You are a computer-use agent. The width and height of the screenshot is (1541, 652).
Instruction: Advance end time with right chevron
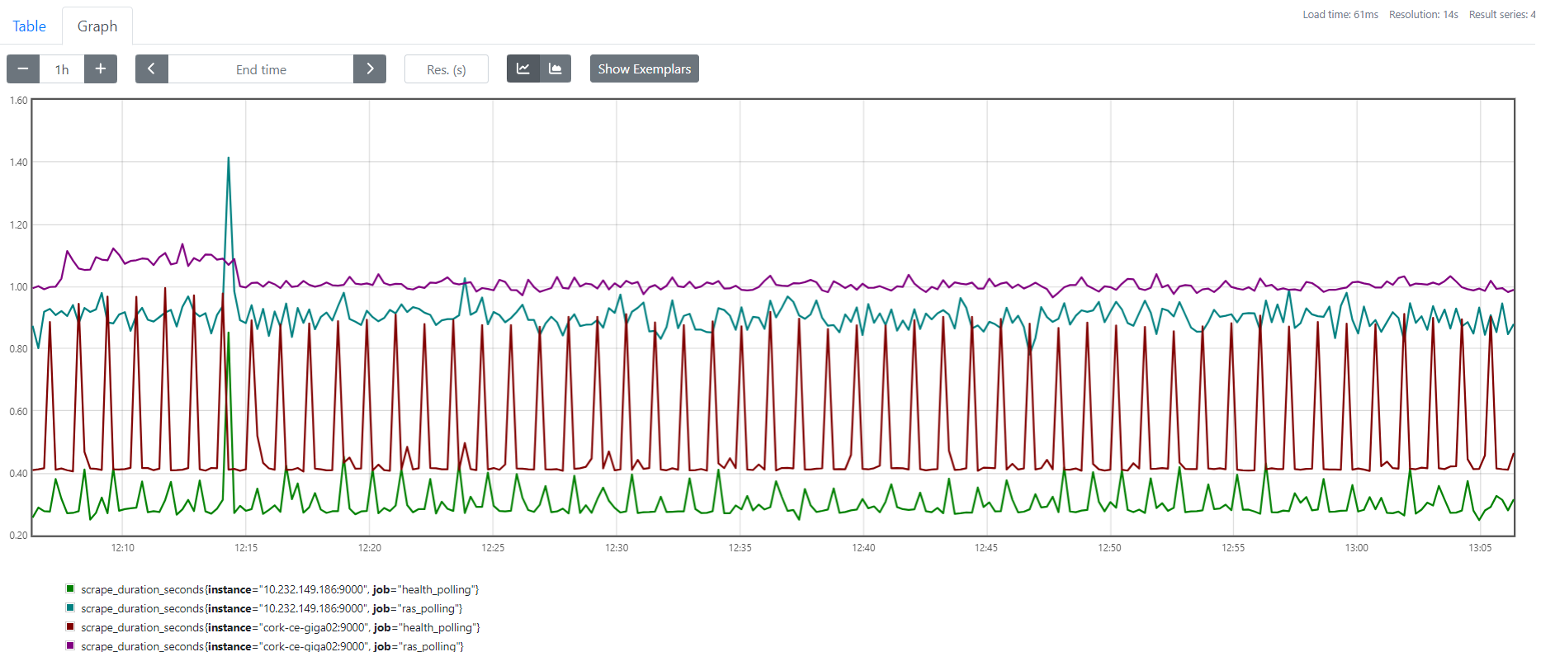pos(370,69)
